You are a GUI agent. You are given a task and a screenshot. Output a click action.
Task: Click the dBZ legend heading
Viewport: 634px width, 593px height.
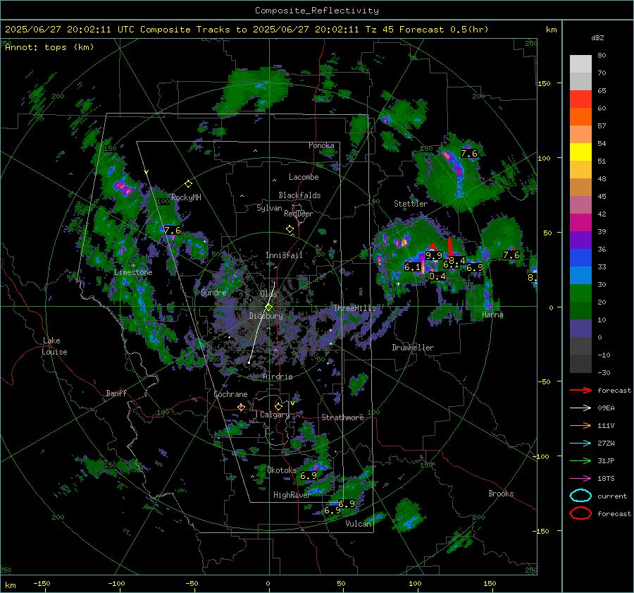pyautogui.click(x=597, y=37)
